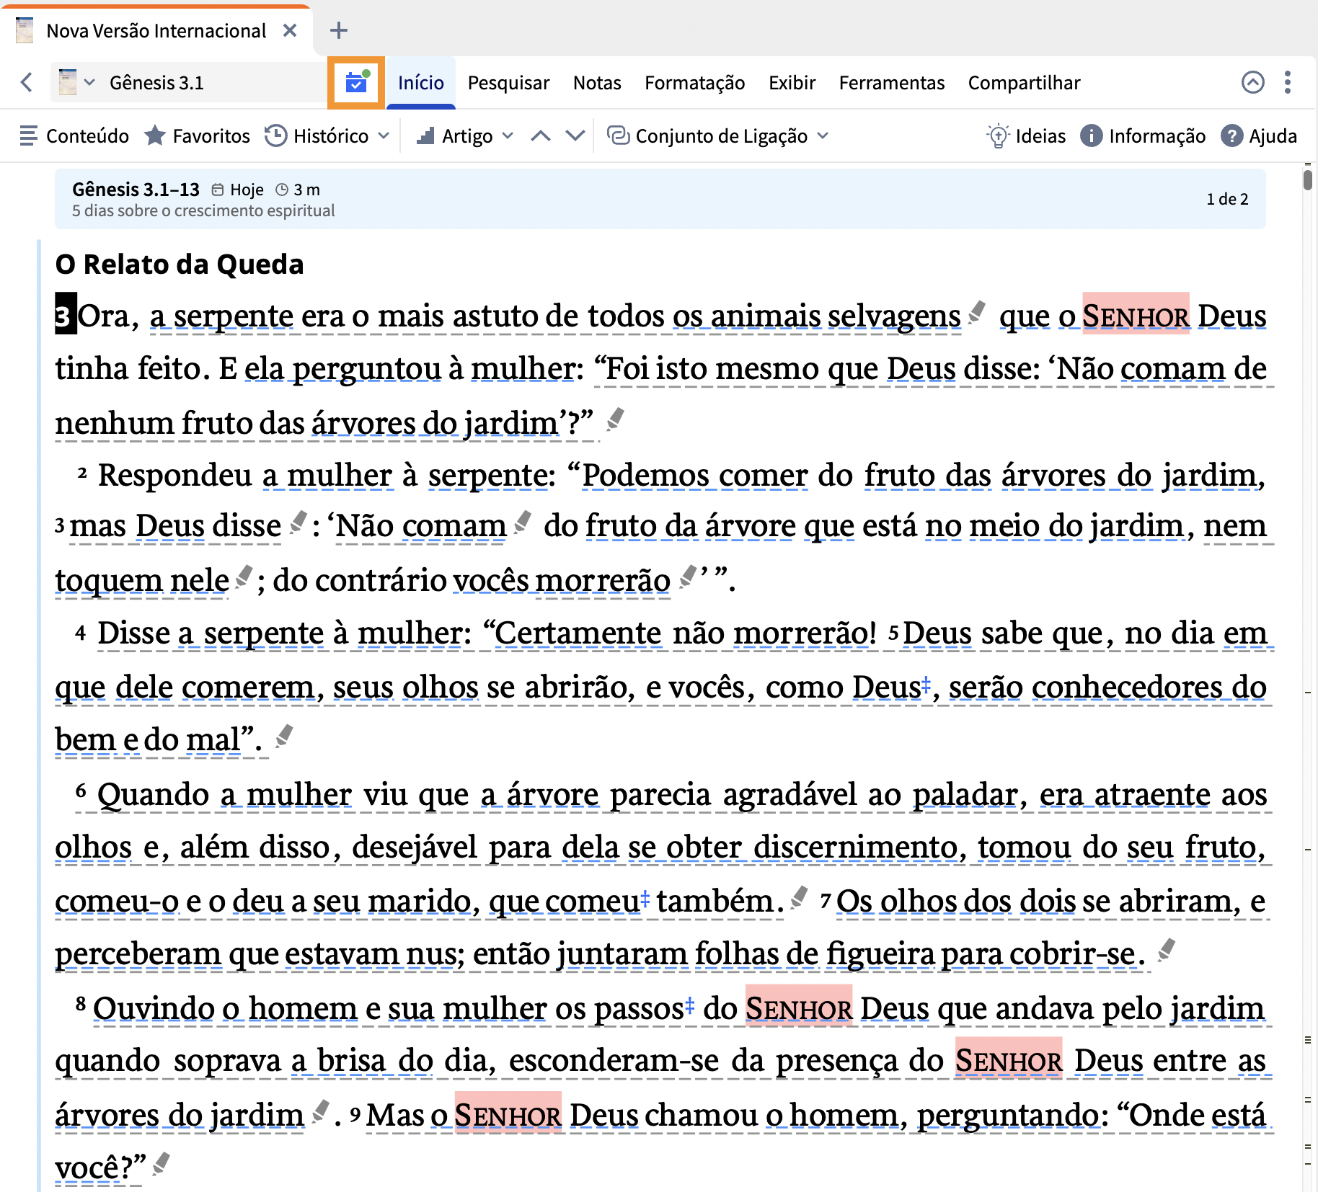The width and height of the screenshot is (1318, 1192).
Task: Close the Nova Versão Internacional tab
Action: point(290,31)
